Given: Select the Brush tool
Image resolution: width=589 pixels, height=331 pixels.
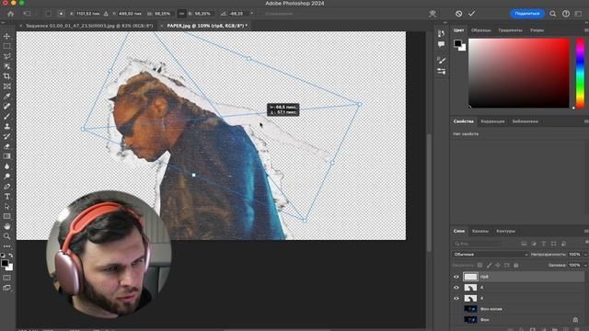Looking at the screenshot, I should pyautogui.click(x=6, y=117).
